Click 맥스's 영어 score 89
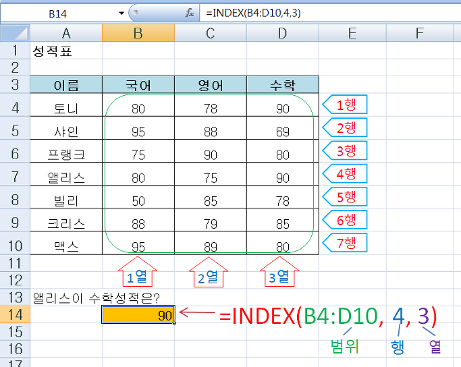Viewport: 461px width, 367px height. 211,243
